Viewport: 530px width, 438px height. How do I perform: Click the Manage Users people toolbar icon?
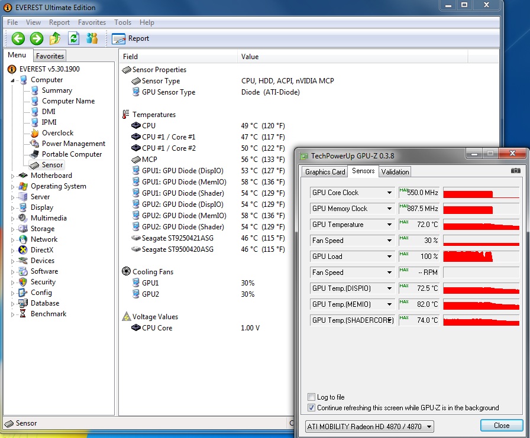92,38
